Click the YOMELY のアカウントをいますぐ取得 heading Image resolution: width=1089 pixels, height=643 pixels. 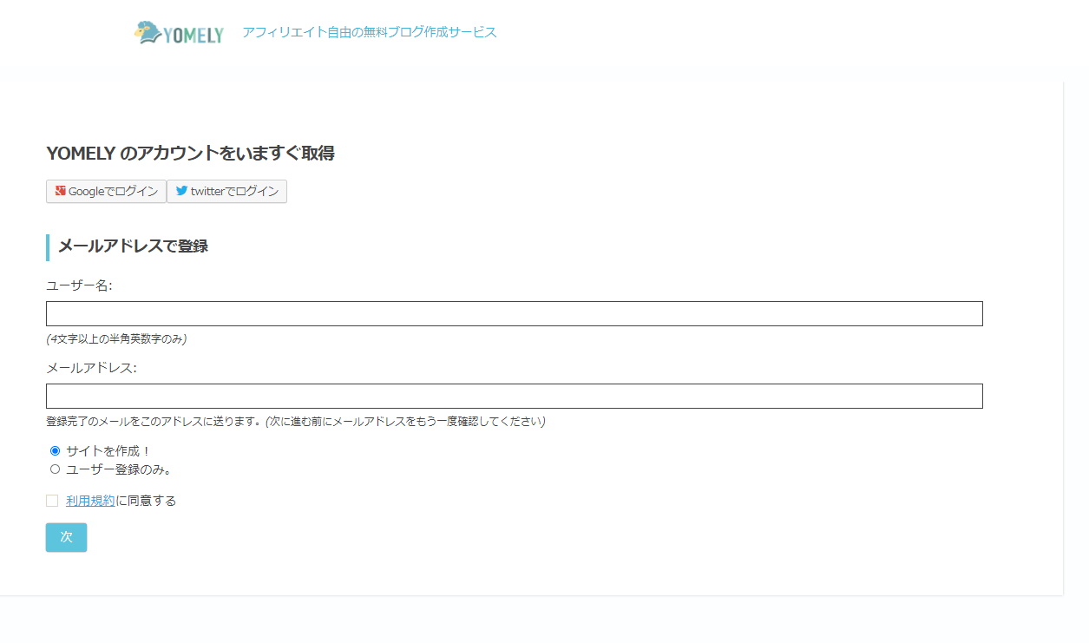[190, 154]
